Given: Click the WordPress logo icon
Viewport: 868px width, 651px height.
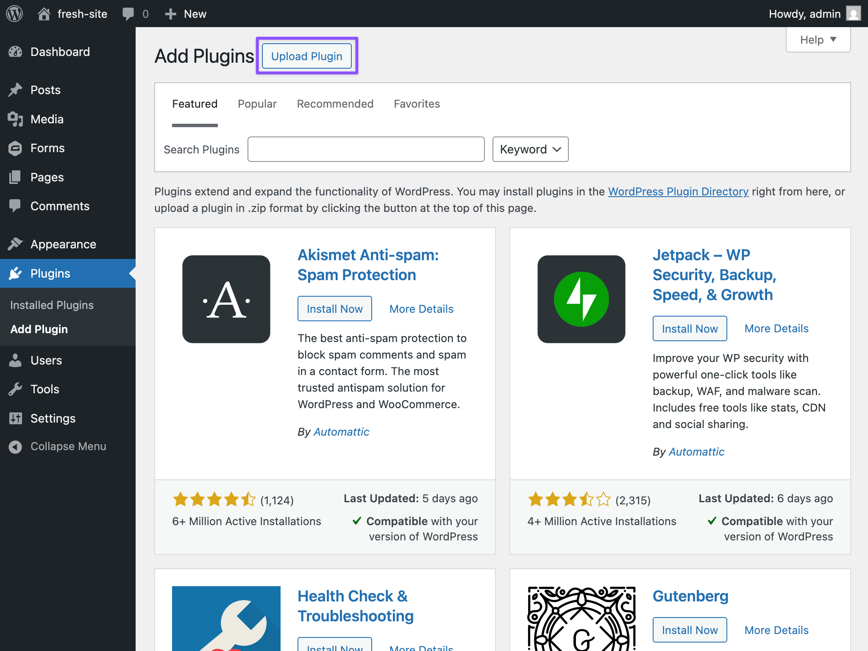Looking at the screenshot, I should tap(15, 14).
